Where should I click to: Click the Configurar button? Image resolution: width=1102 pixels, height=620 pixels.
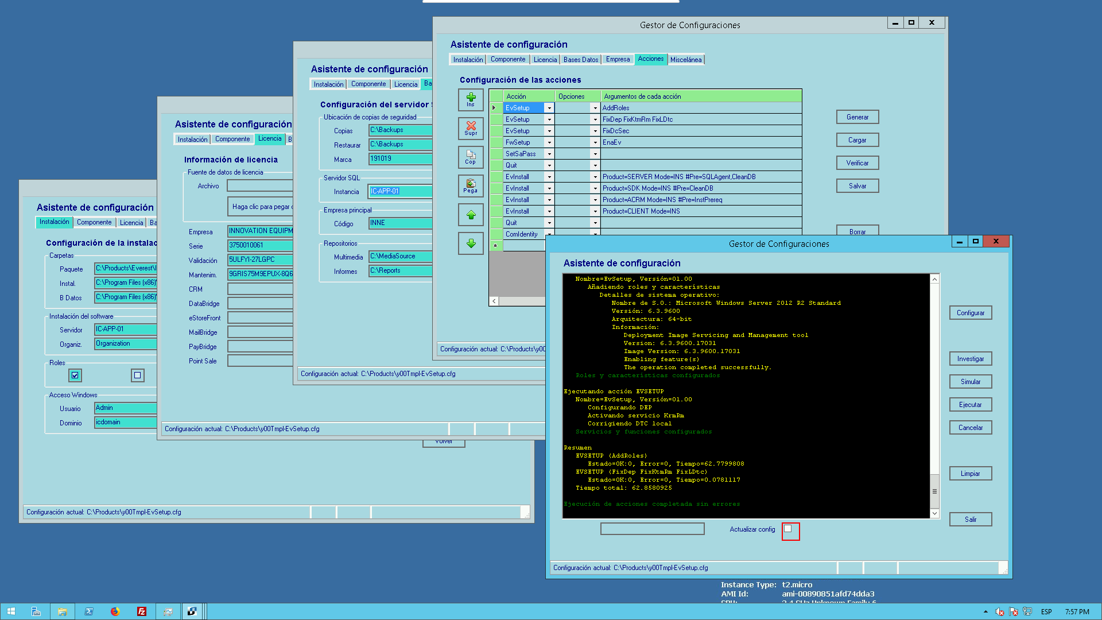tap(971, 313)
